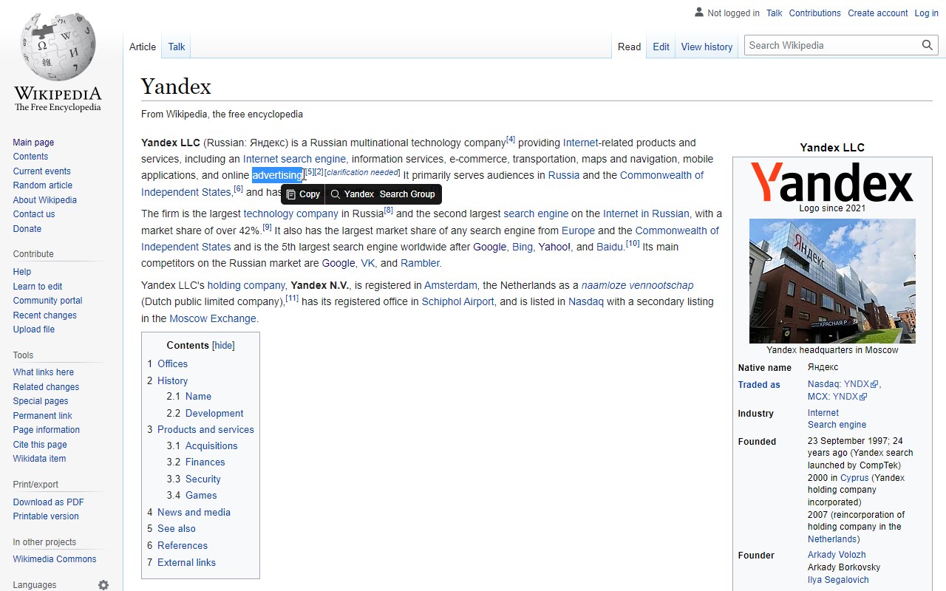Jump to Offices section in contents
This screenshot has width=946, height=591.
172,363
